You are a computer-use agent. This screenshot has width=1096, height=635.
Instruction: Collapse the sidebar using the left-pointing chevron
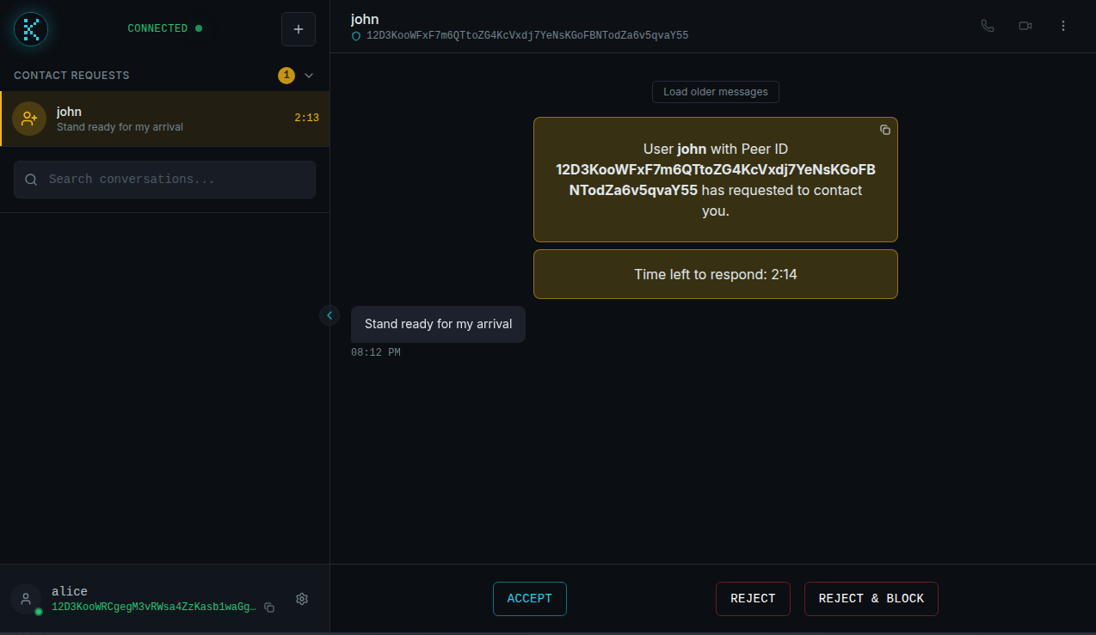(x=329, y=315)
